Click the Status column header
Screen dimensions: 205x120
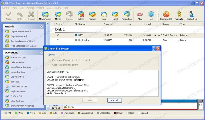pyautogui.click(x=165, y=24)
